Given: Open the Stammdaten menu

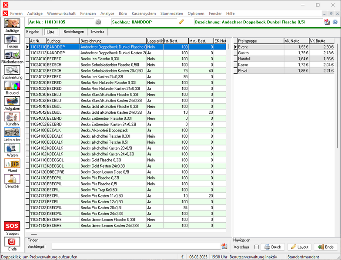Looking at the screenshot, I should (172, 13).
